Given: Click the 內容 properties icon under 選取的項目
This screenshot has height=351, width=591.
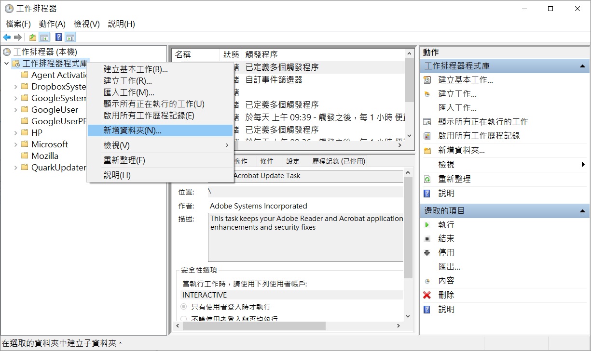Looking at the screenshot, I should point(427,281).
